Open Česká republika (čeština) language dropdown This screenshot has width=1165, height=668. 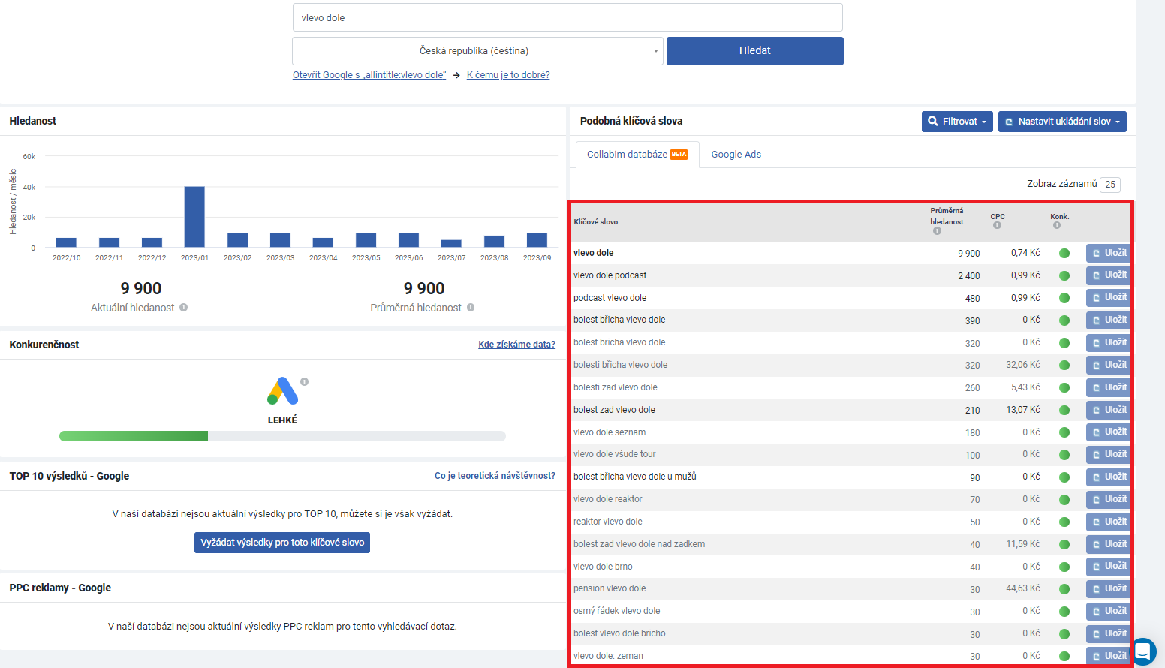point(477,51)
